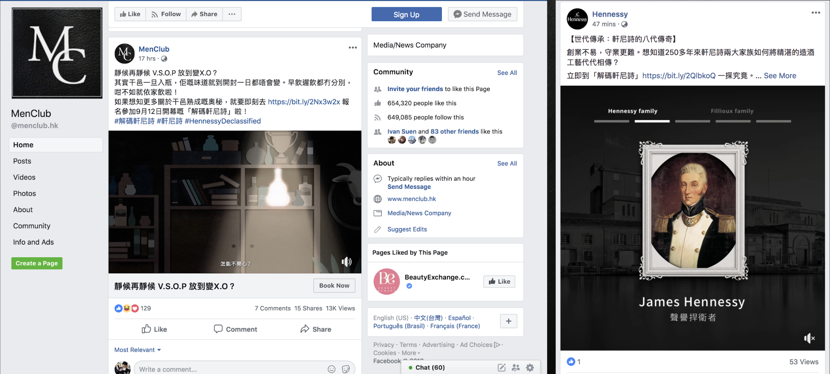830x374 pixels.
Task: Open the sticker picker in comment box
Action: click(x=346, y=369)
